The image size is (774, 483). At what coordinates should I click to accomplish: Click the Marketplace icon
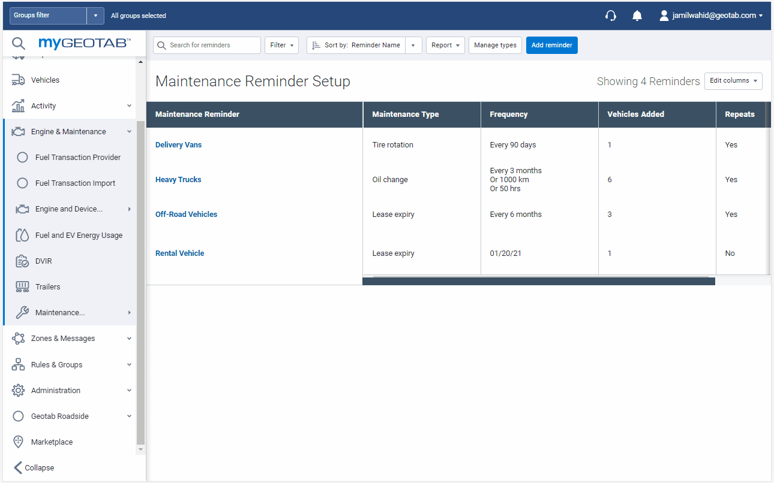(19, 442)
